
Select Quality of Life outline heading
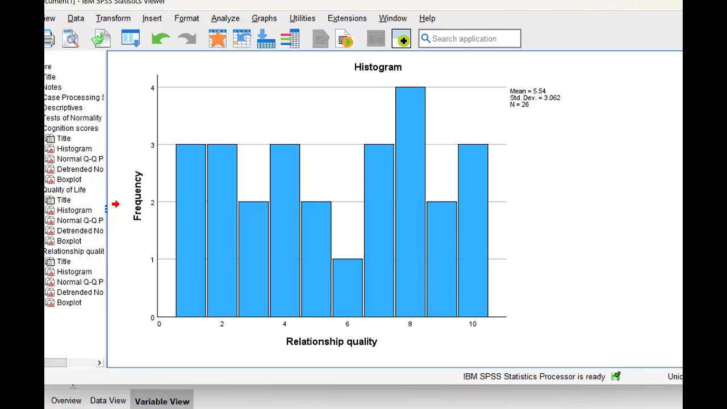point(65,190)
